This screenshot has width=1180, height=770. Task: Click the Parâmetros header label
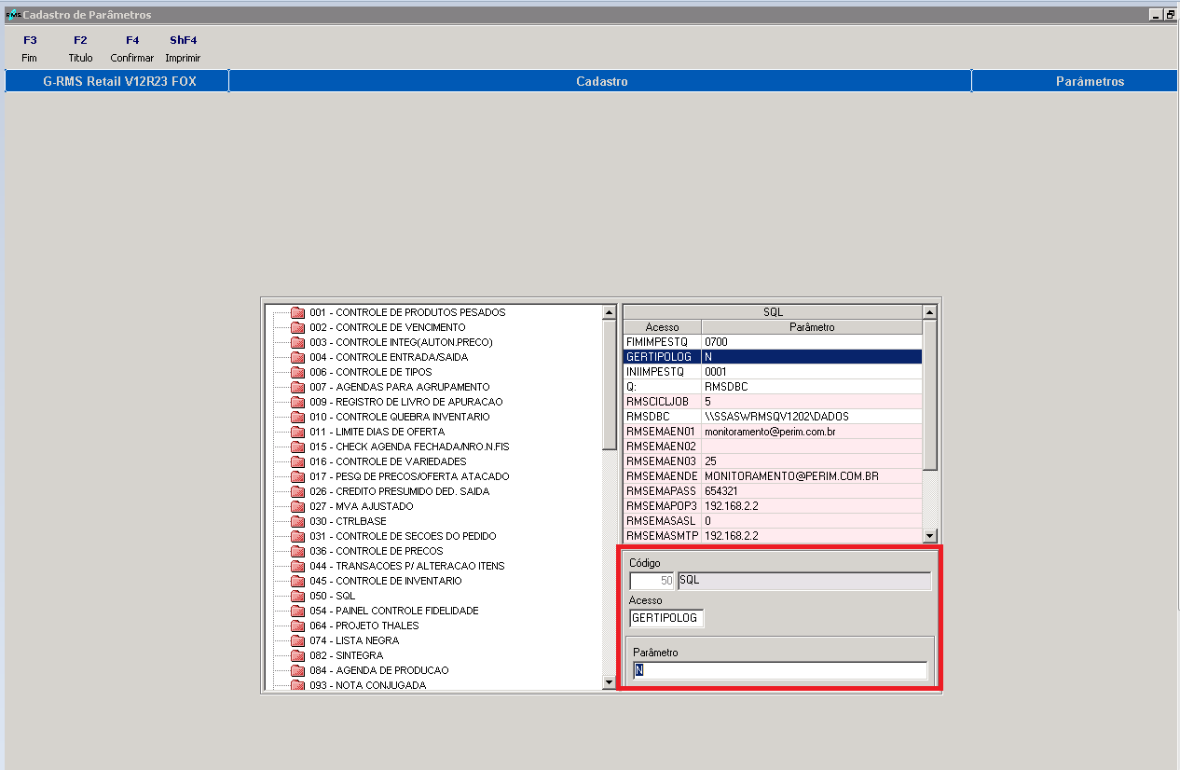coord(1090,82)
